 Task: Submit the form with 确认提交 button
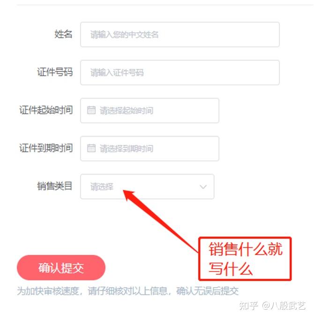coord(61,267)
